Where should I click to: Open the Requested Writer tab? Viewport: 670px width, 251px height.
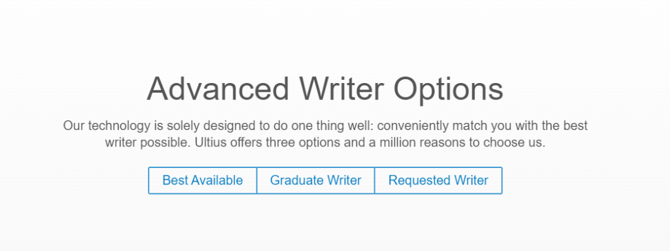click(438, 180)
